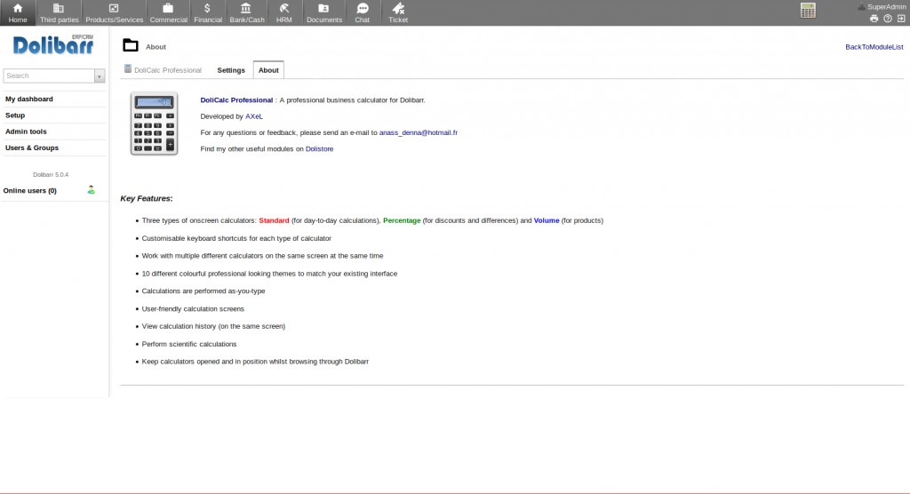Switch to the Settings tab
This screenshot has height=494, width=910.
(x=231, y=70)
